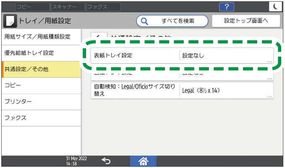Tap the energy saver moon icon
285x168 pixels.
pos(275,7)
